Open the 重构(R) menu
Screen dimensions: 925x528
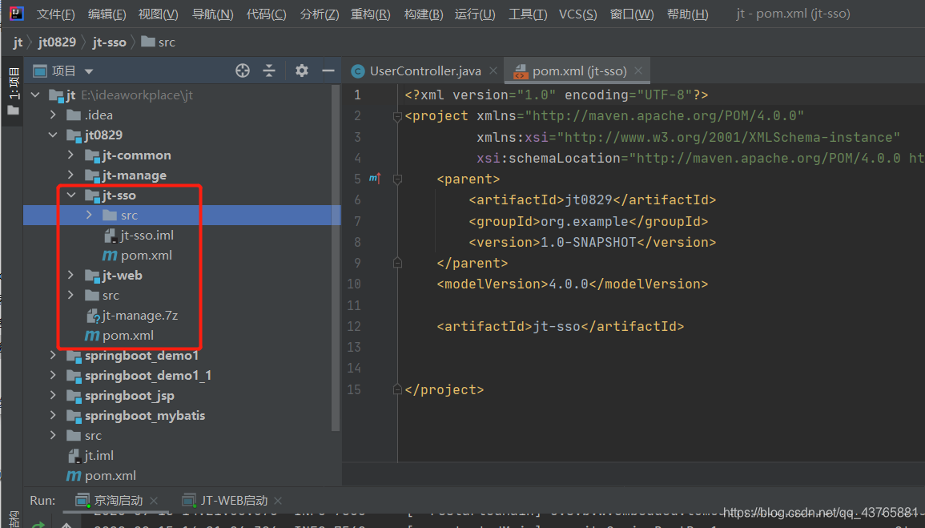(x=371, y=14)
